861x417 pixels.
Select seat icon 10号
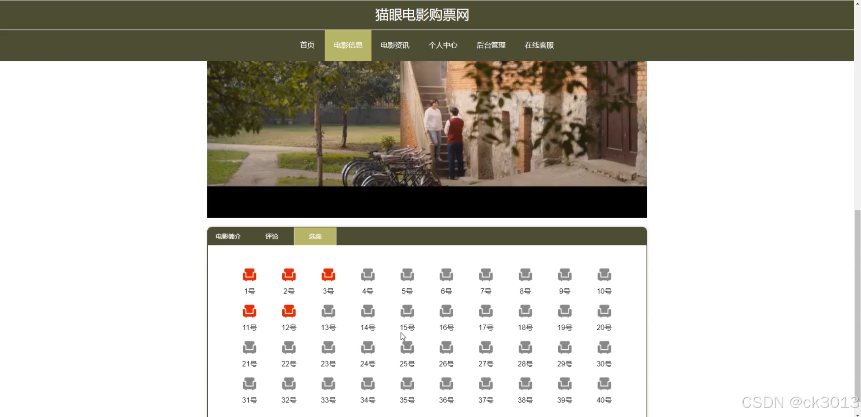tap(604, 275)
